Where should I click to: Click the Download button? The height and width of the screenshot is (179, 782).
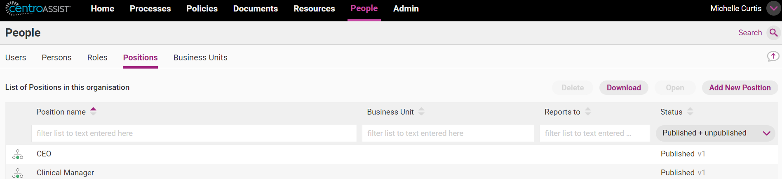(x=624, y=87)
